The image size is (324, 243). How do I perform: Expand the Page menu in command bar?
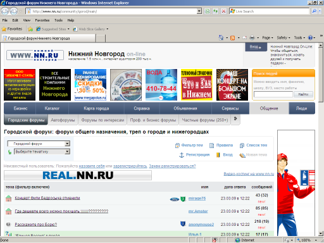tap(268, 38)
